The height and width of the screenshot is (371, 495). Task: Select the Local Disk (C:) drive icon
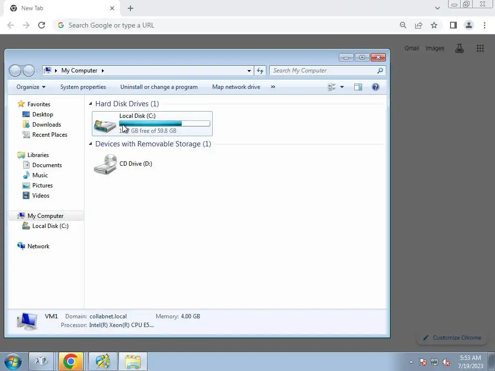coord(105,126)
